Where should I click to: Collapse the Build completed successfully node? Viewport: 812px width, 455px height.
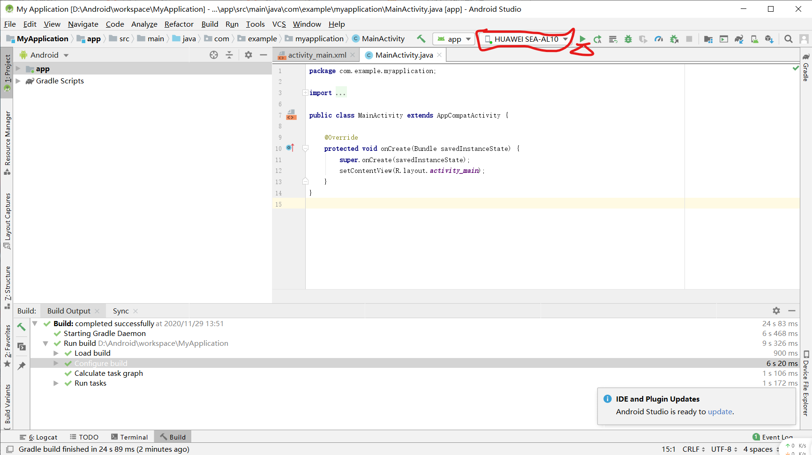click(35, 323)
